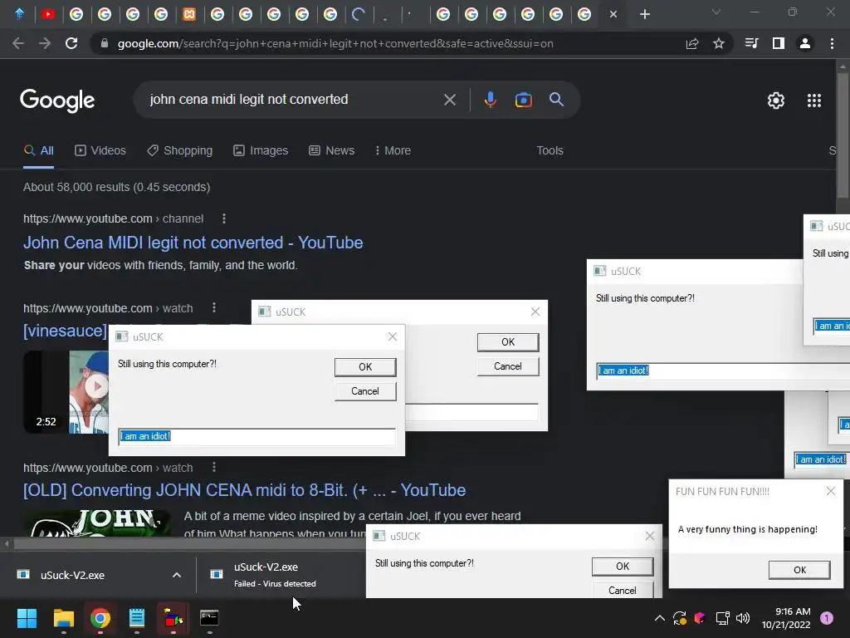Image resolution: width=850 pixels, height=638 pixels.
Task: Click the horizontal page scrollbar
Action: tap(190, 543)
